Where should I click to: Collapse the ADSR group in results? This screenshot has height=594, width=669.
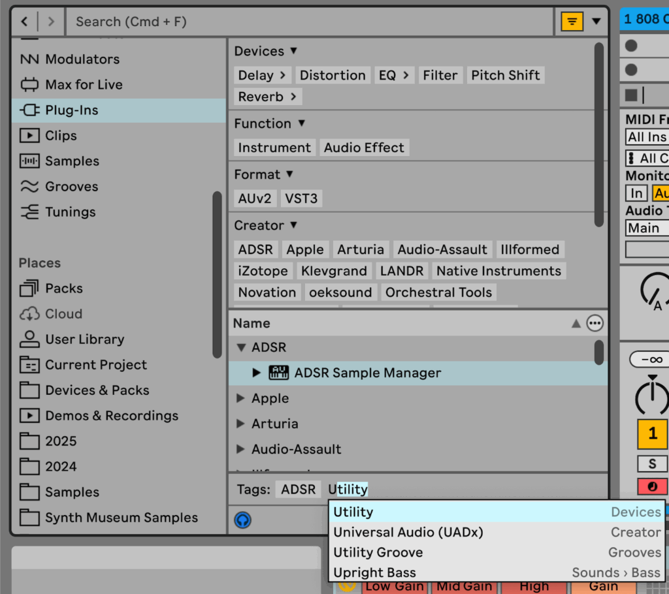(x=242, y=347)
